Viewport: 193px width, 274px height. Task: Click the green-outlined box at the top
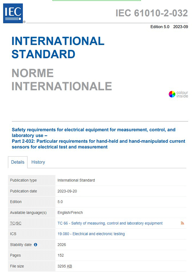click(97, 1)
